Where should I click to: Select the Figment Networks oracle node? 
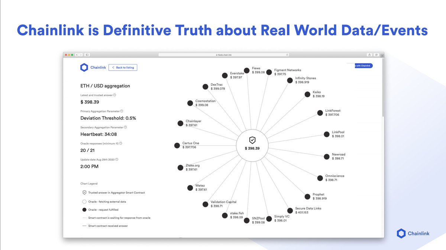(269, 72)
